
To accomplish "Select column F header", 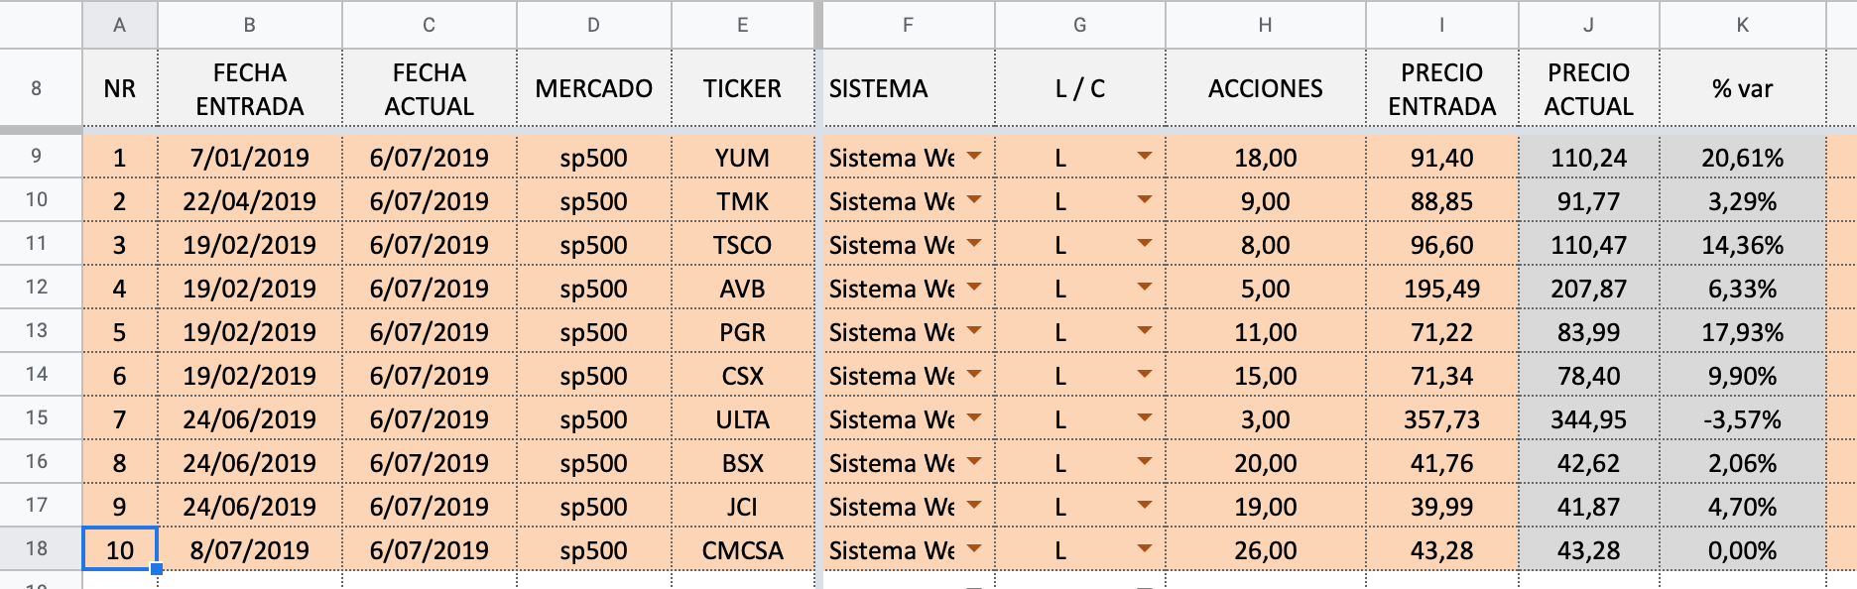I will 908,25.
